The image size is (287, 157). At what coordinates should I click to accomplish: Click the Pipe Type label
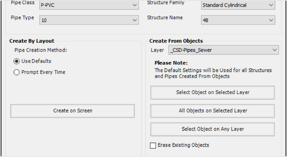coord(22,18)
